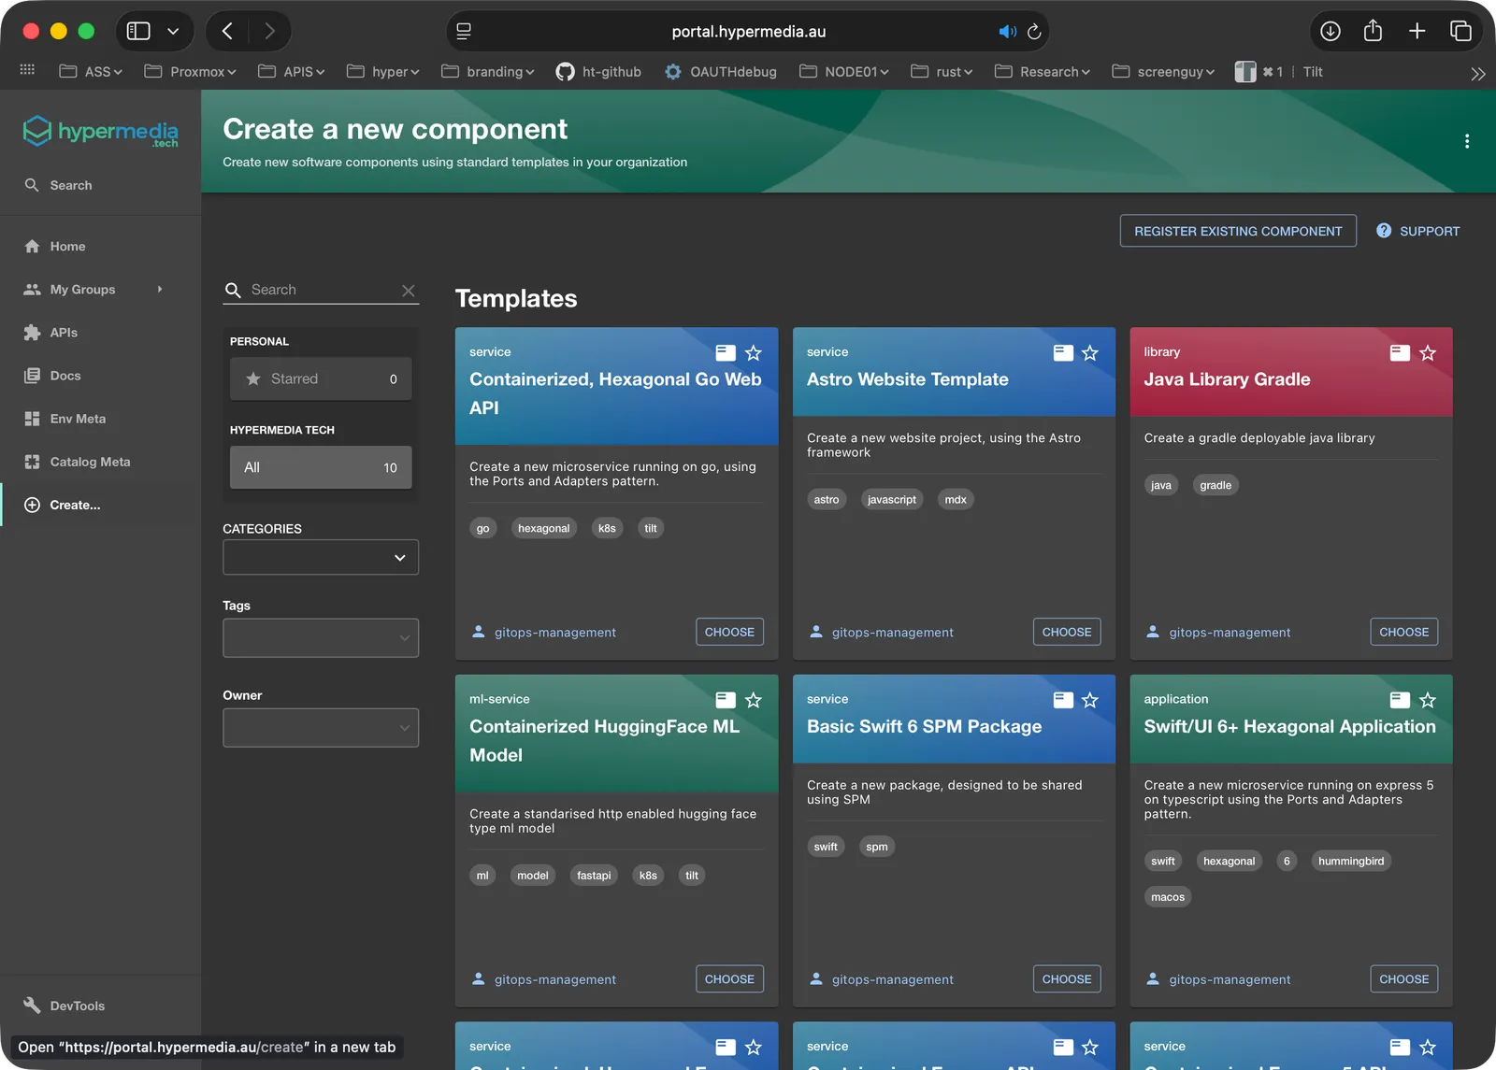Click the hypermedia.tech logo
Viewport: 1496px width, 1070px height.
[x=100, y=132]
